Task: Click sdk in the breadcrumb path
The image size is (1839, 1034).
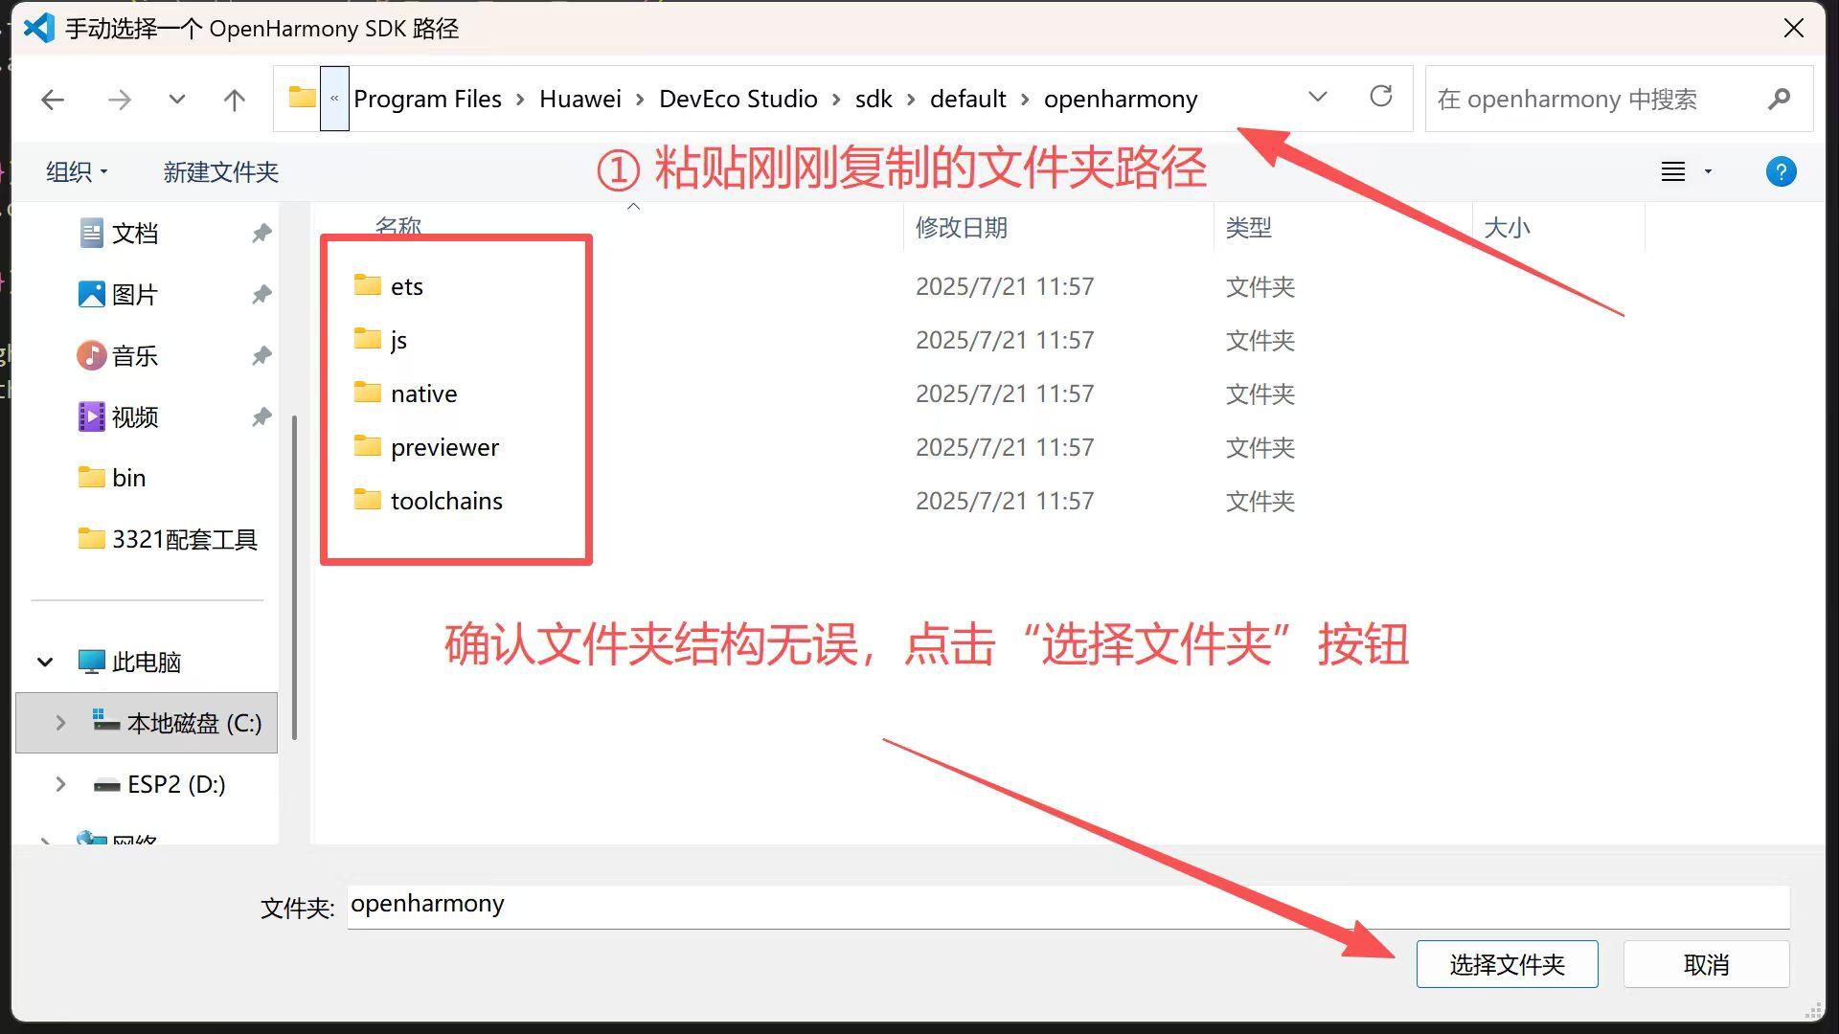Action: [x=873, y=99]
